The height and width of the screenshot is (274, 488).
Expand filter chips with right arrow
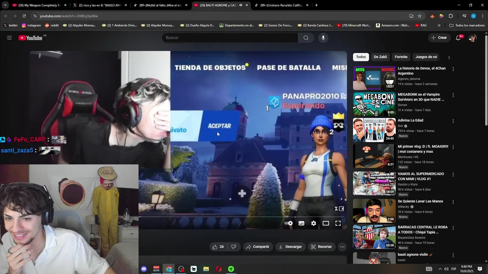click(449, 57)
